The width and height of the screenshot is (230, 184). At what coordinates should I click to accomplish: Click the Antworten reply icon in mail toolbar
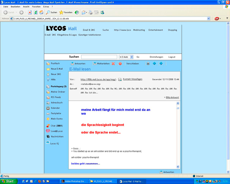click(72, 64)
